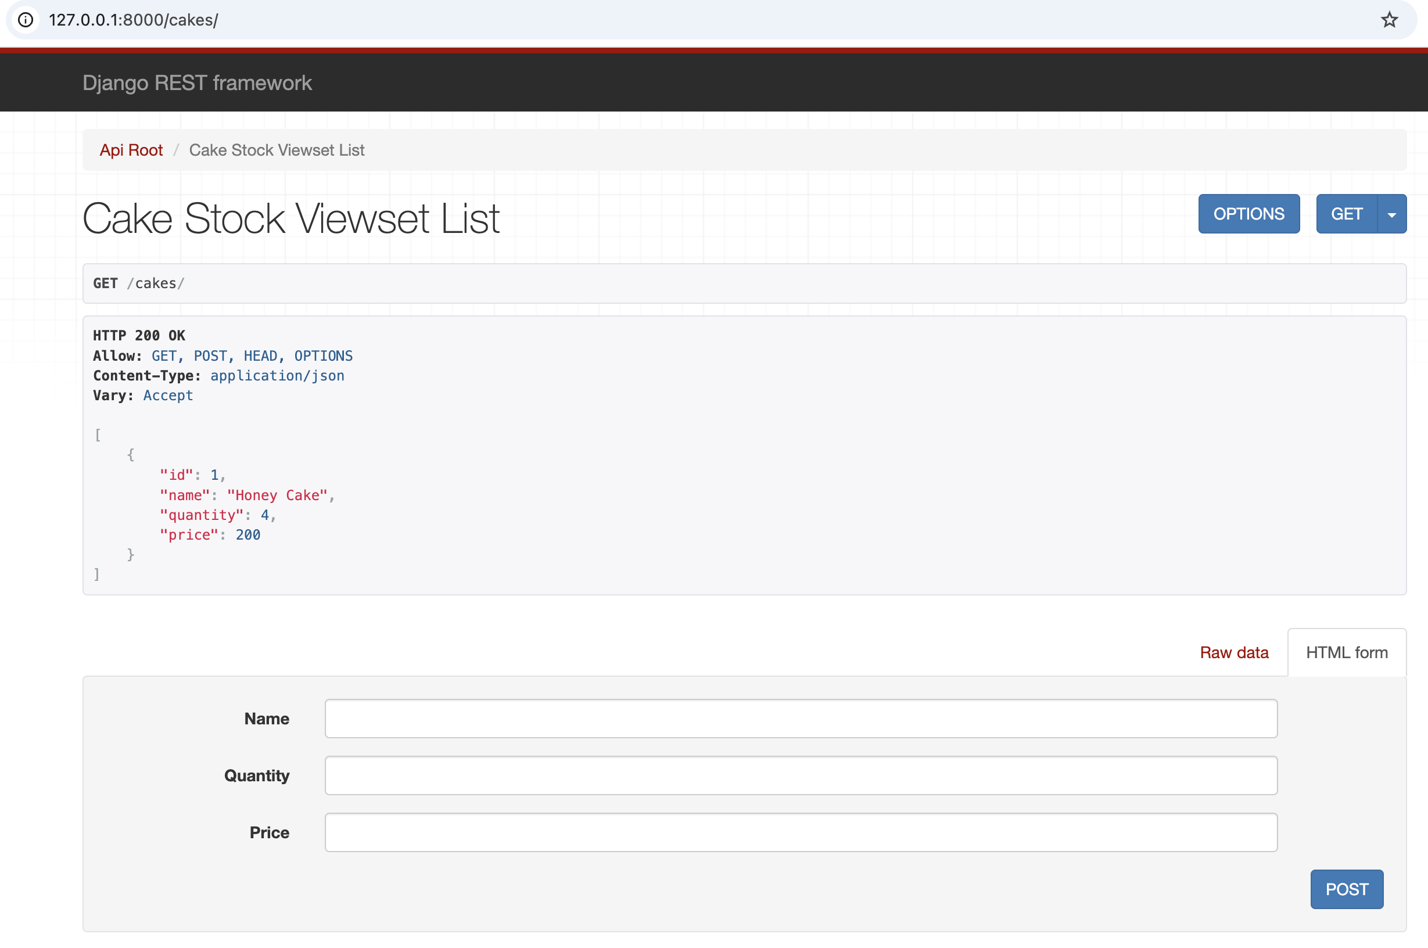The image size is (1428, 948).
Task: Click Cake Stock Viewset List breadcrumb text
Action: 277,150
